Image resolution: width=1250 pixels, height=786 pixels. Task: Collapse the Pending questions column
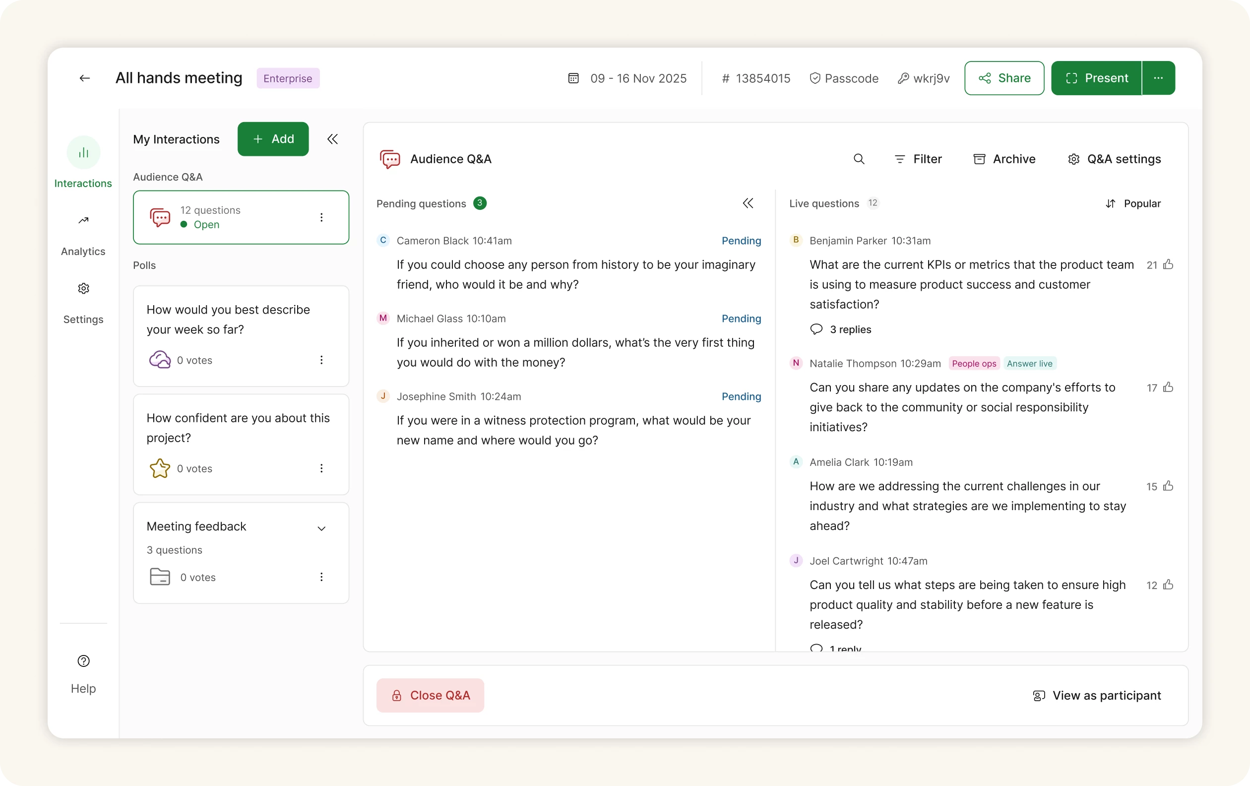tap(748, 203)
